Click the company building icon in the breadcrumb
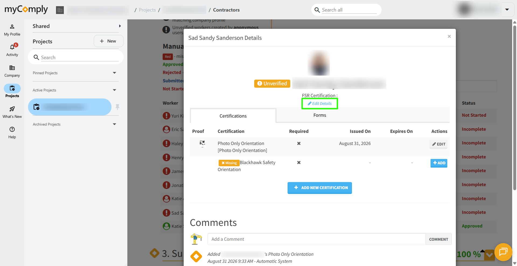The height and width of the screenshot is (266, 517). tap(60, 10)
